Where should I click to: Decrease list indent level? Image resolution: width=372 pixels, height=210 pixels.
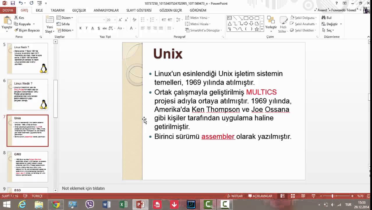[x=164, y=20]
